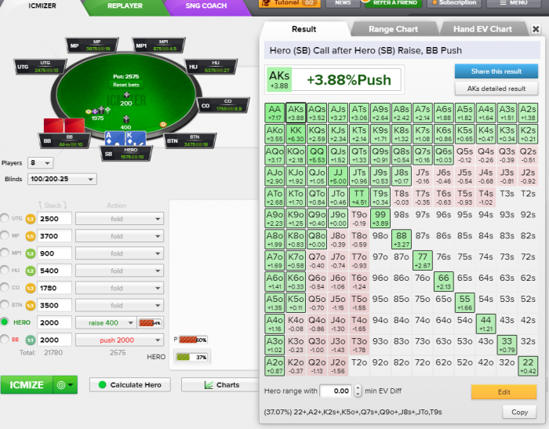Open the Players count dropdown
Screen dimensions: 549x429
pos(41,163)
